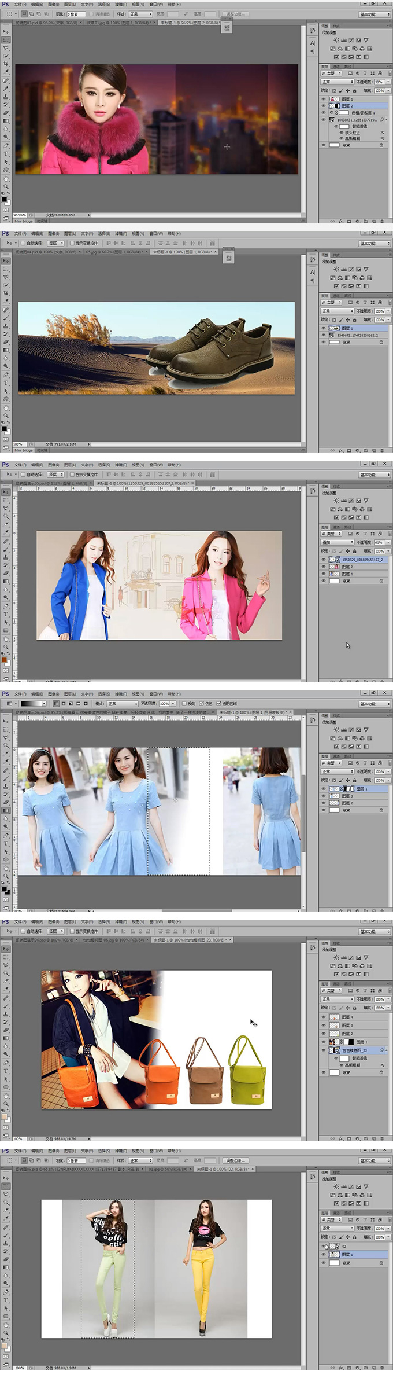The width and height of the screenshot is (393, 1378).
Task: Click the brown foreground color swatch in blazer window
Action: tap(4, 659)
